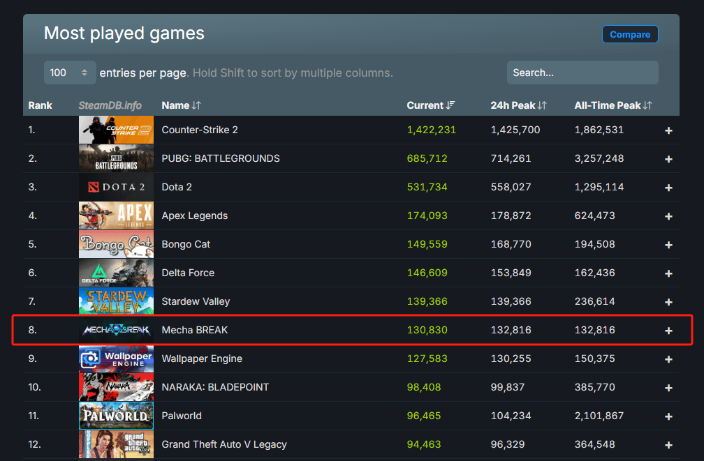Click the Most played games heading

pyautogui.click(x=124, y=33)
